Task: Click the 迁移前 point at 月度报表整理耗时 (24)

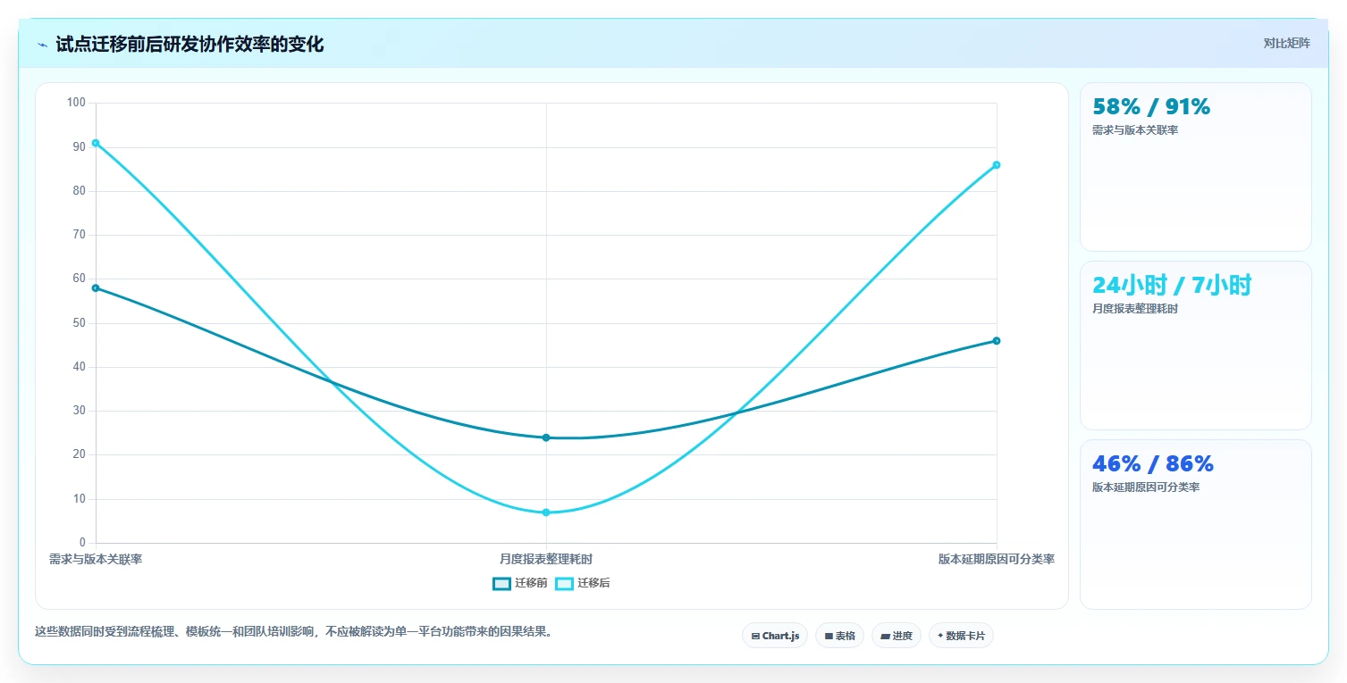Action: (x=546, y=437)
